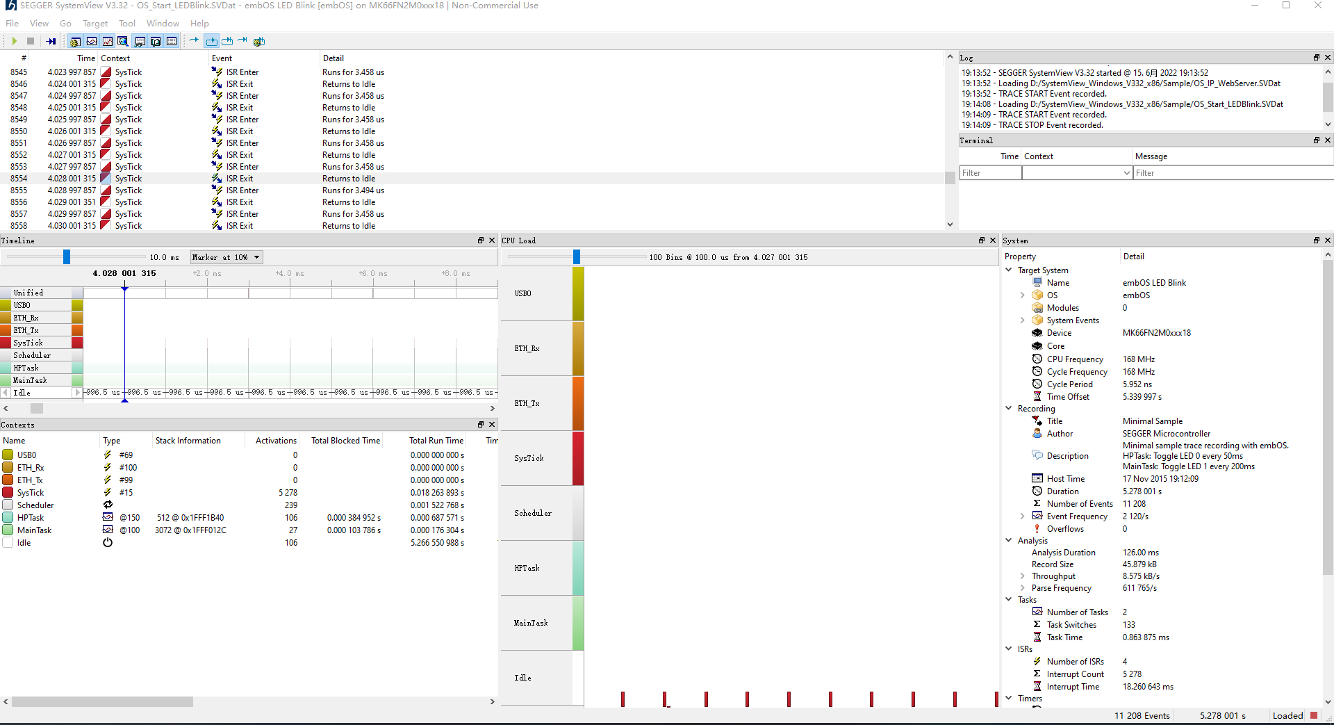1334x725 pixels.
Task: Click the ISR Enter icon in event 8545
Action: 217,72
